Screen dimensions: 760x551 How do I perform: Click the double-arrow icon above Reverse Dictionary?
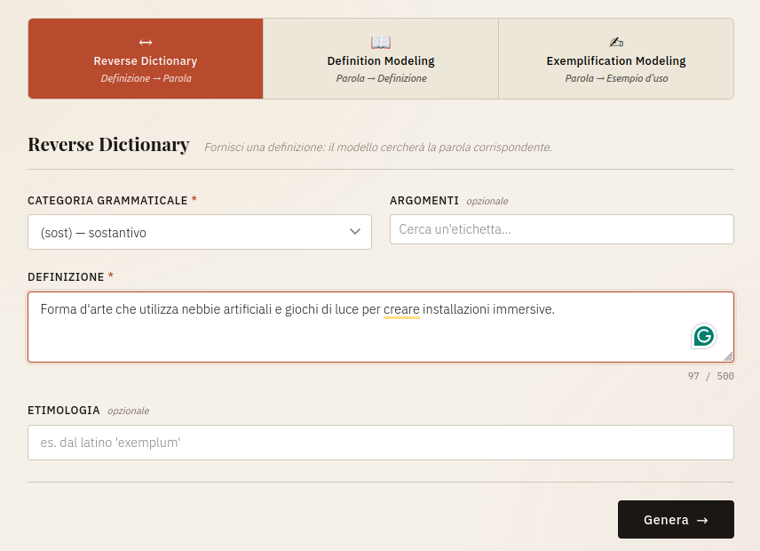coord(146,43)
